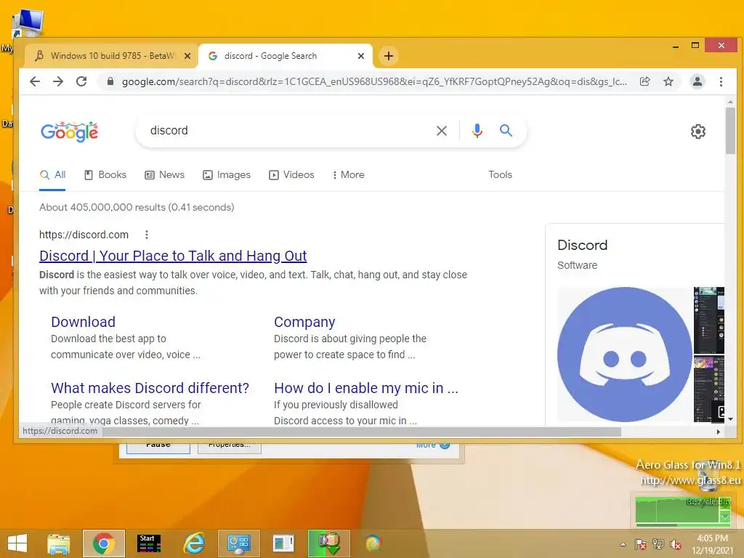
Task: Show hidden system tray icons
Action: point(623,544)
